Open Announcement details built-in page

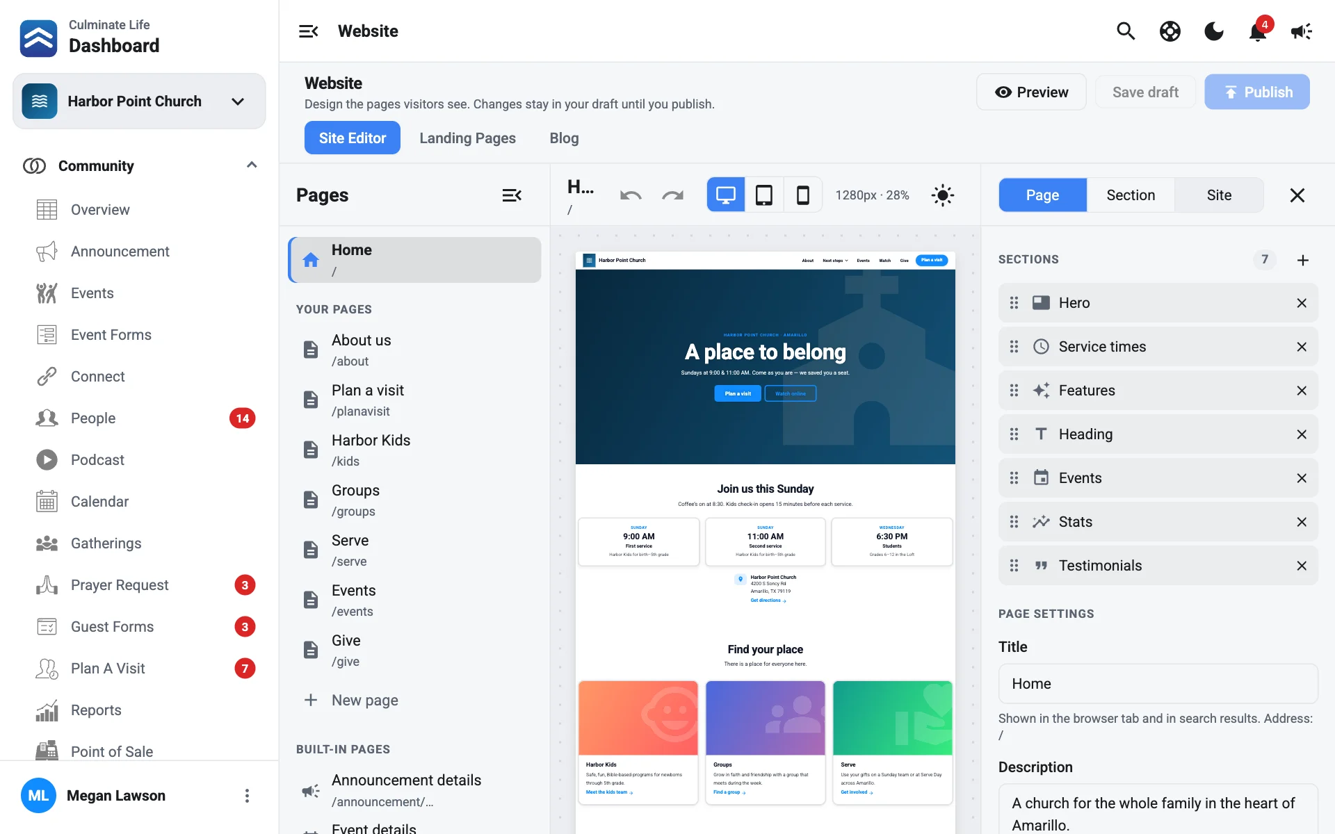click(415, 790)
